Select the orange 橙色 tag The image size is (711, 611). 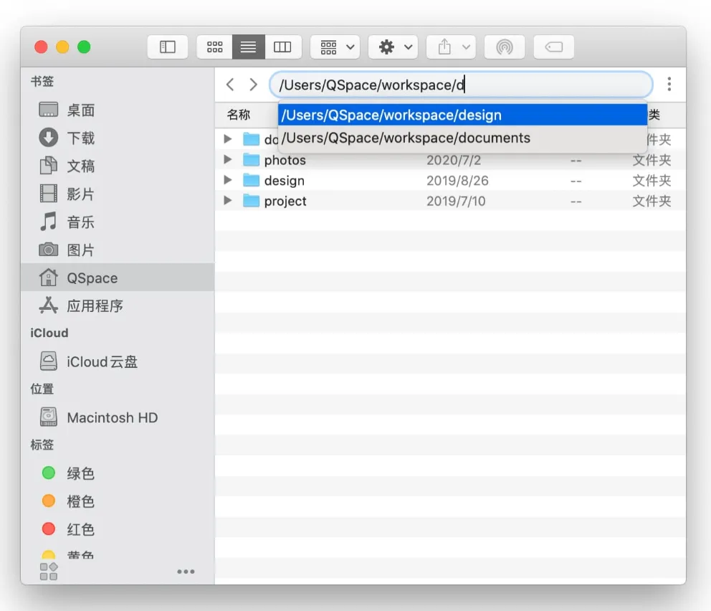pos(118,501)
